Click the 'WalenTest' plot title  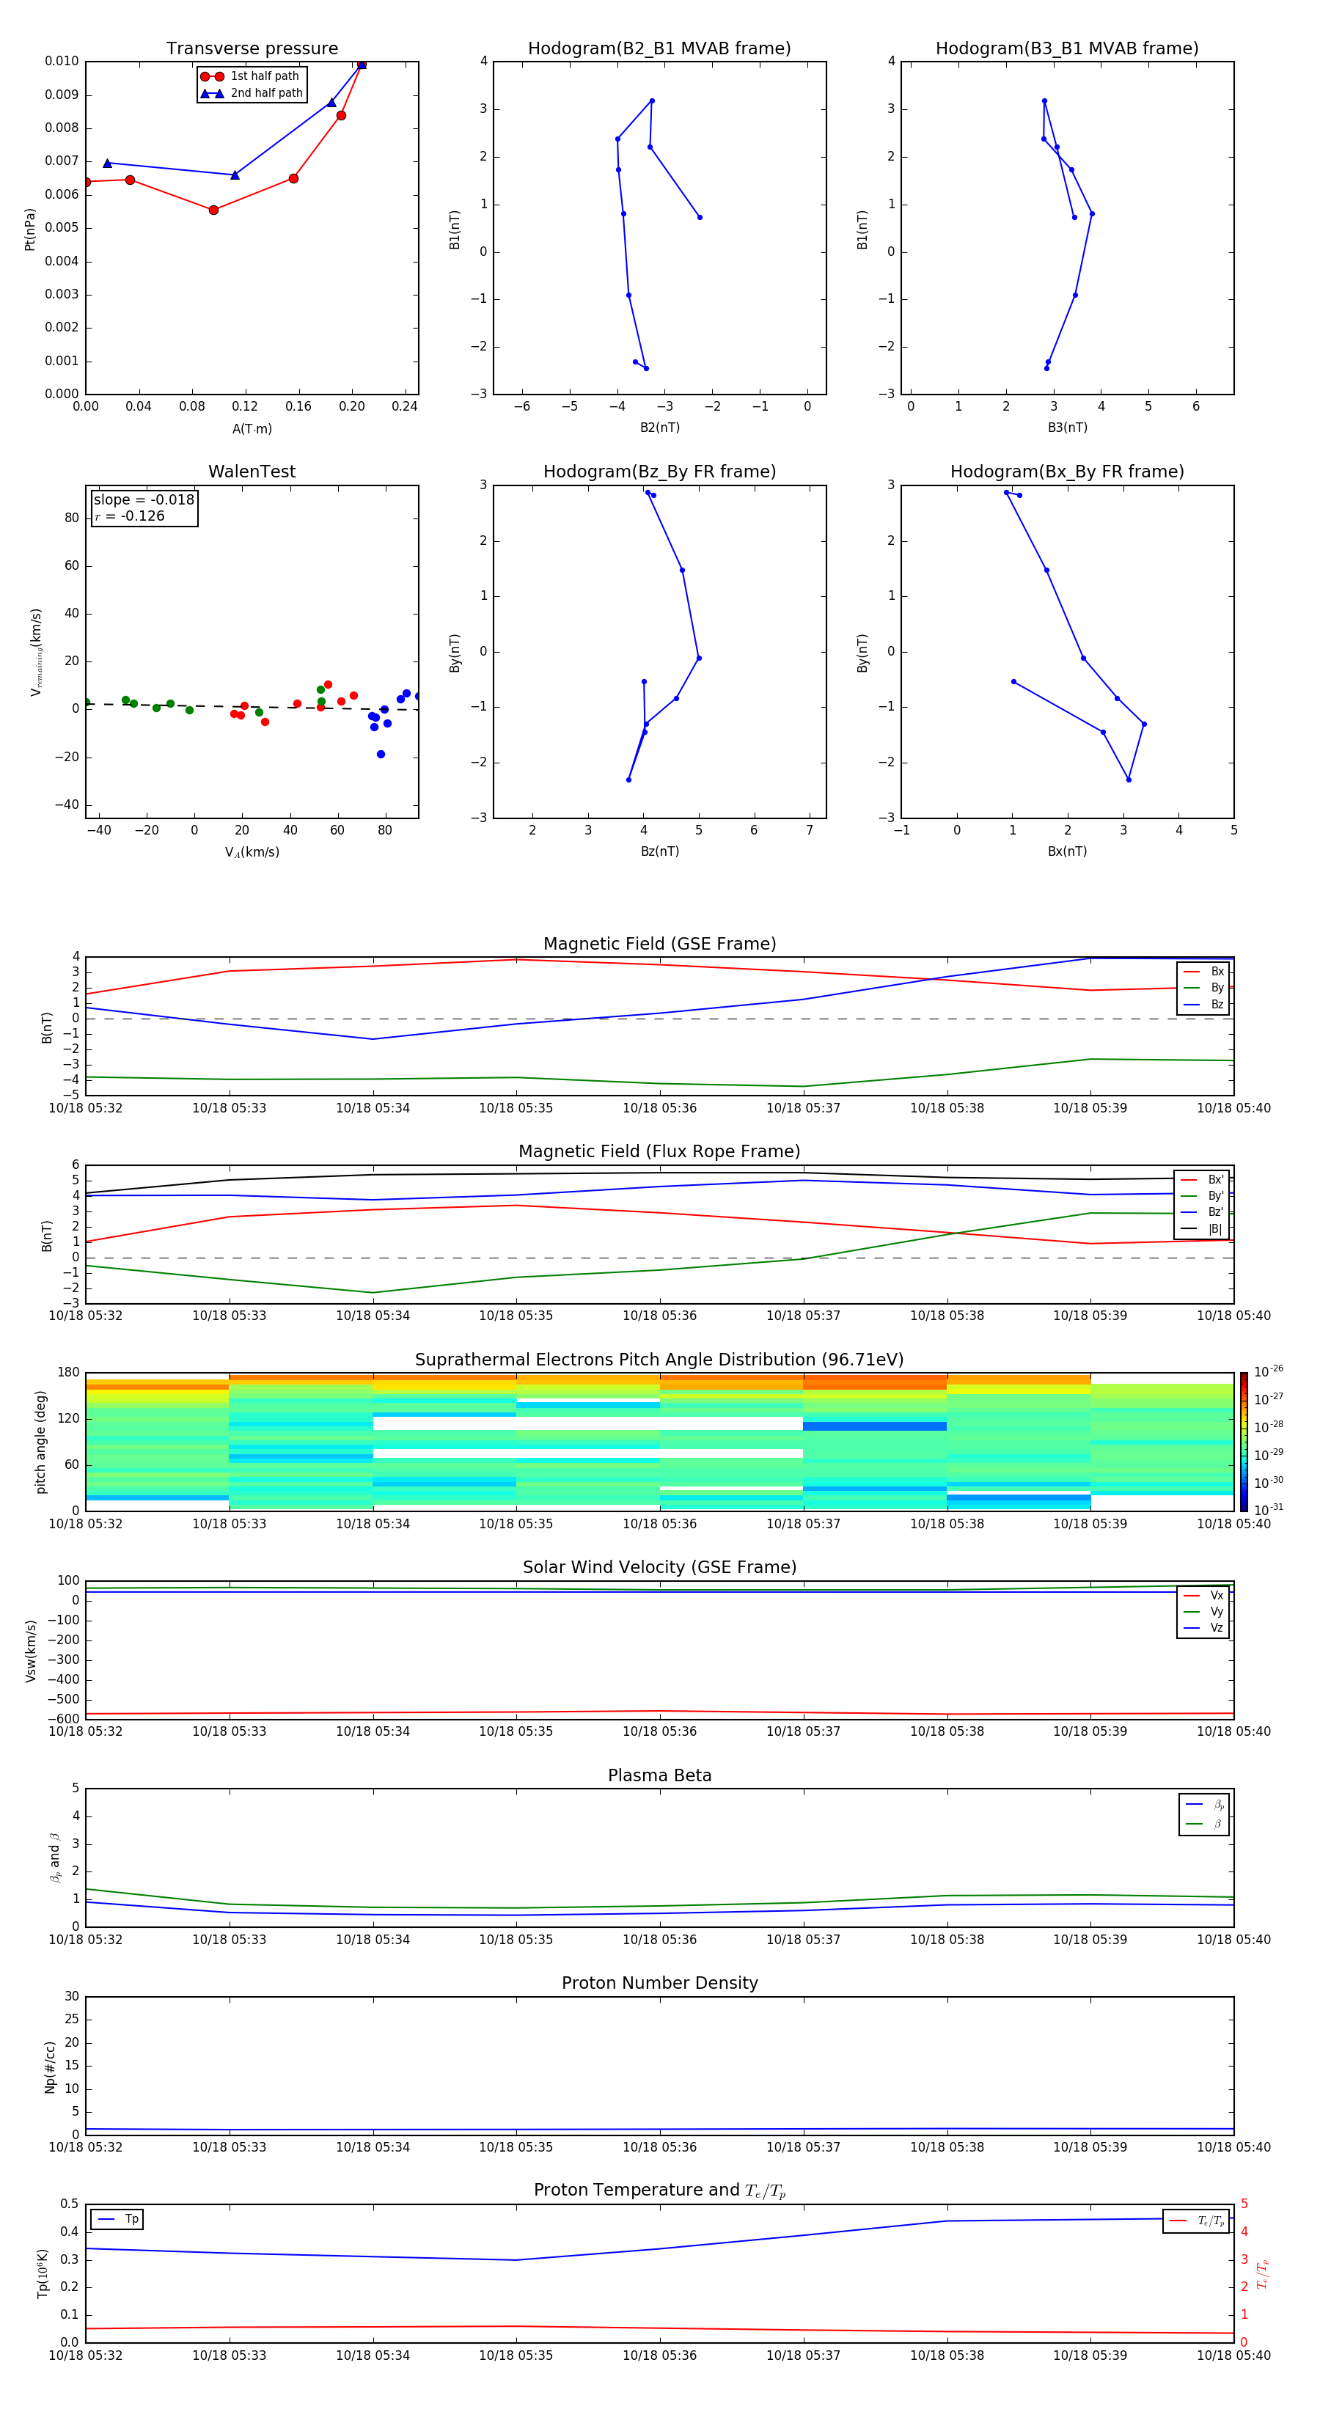(x=252, y=472)
